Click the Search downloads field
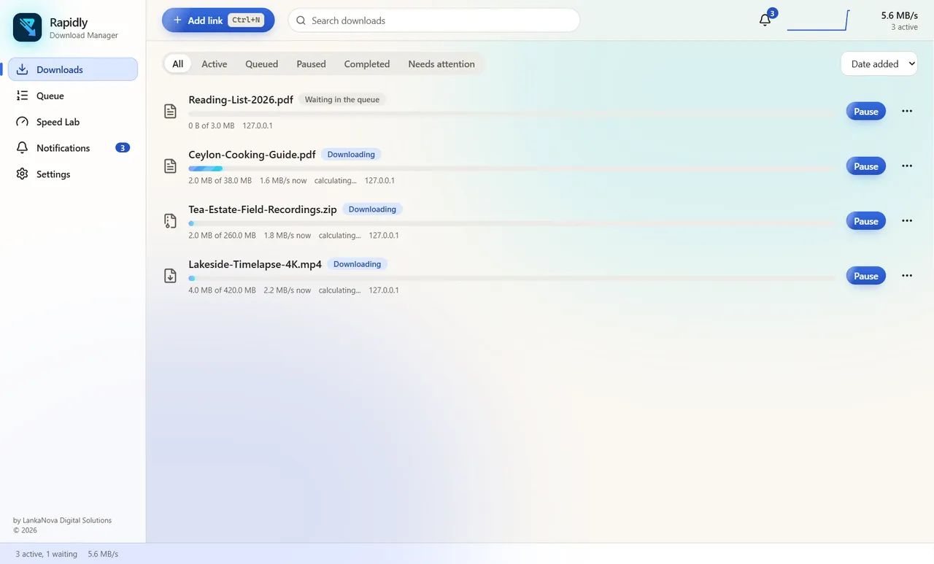 click(434, 20)
